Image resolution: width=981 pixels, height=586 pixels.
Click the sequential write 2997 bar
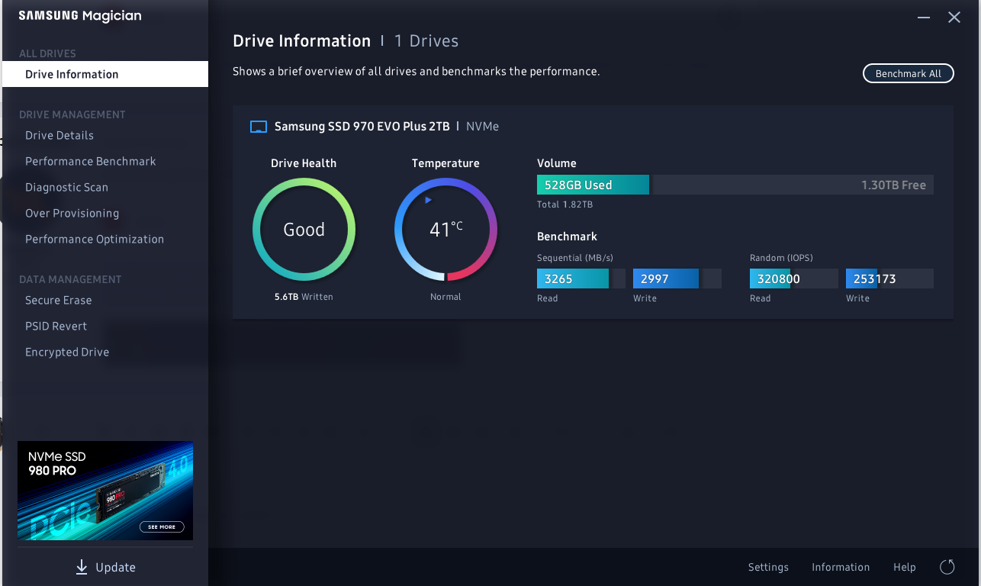point(677,279)
